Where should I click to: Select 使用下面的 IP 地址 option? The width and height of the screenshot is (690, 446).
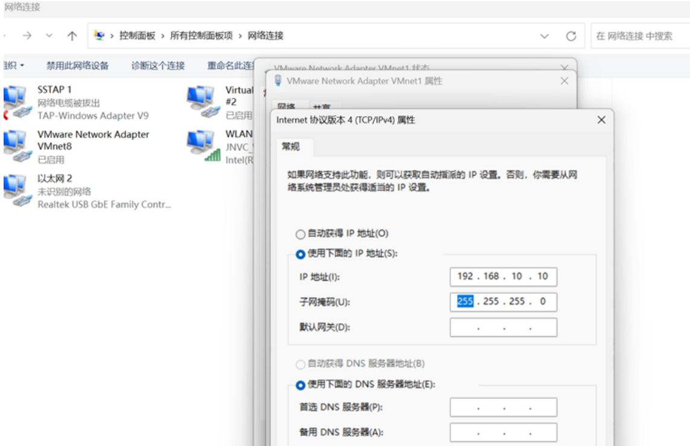tap(299, 252)
